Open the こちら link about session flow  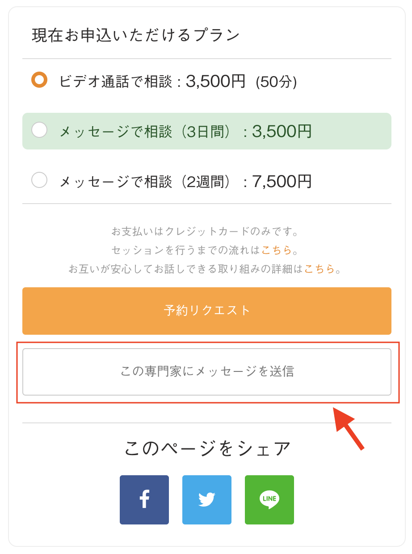pos(276,250)
